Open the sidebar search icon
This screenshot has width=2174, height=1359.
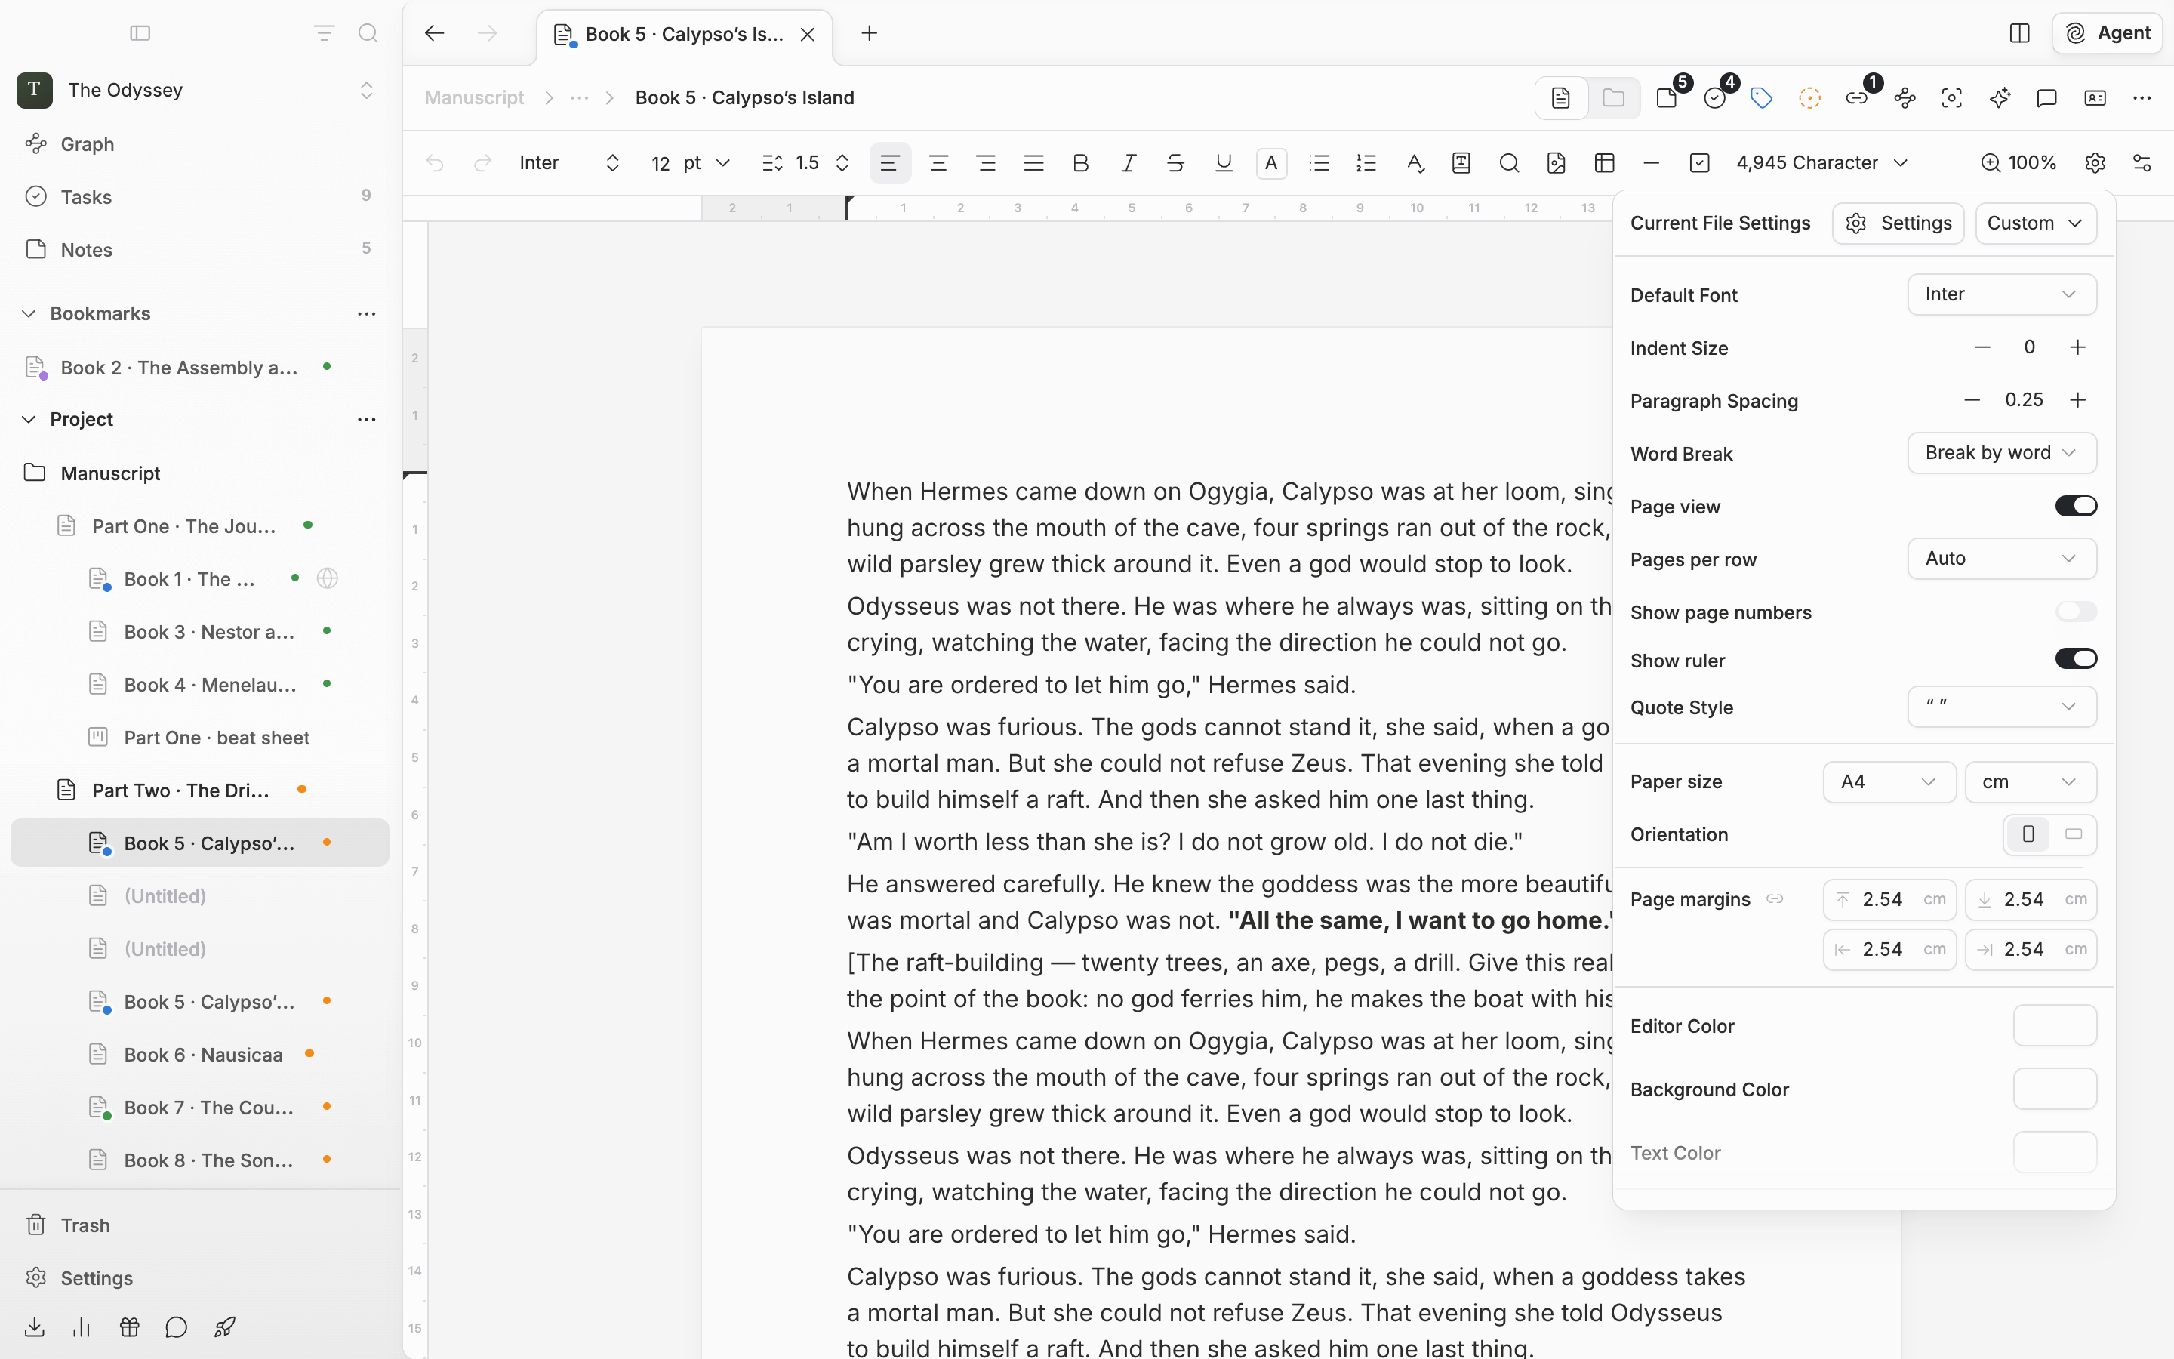pos(368,33)
